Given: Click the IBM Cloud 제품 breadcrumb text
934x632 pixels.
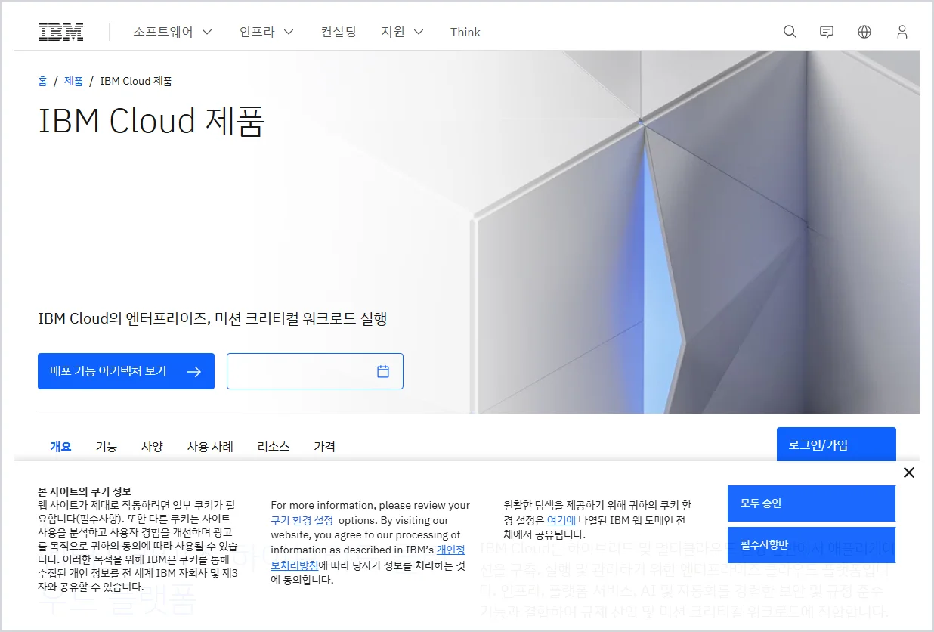Looking at the screenshot, I should 136,81.
